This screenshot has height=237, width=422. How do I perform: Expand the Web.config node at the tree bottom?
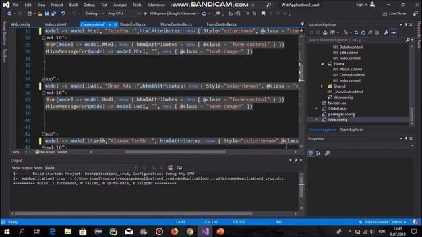(316, 120)
